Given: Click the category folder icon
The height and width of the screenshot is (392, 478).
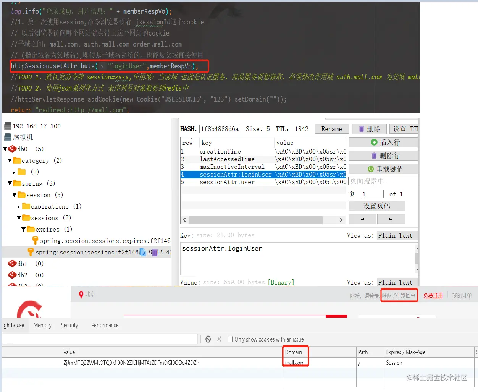Looking at the screenshot, I should click(17, 160).
